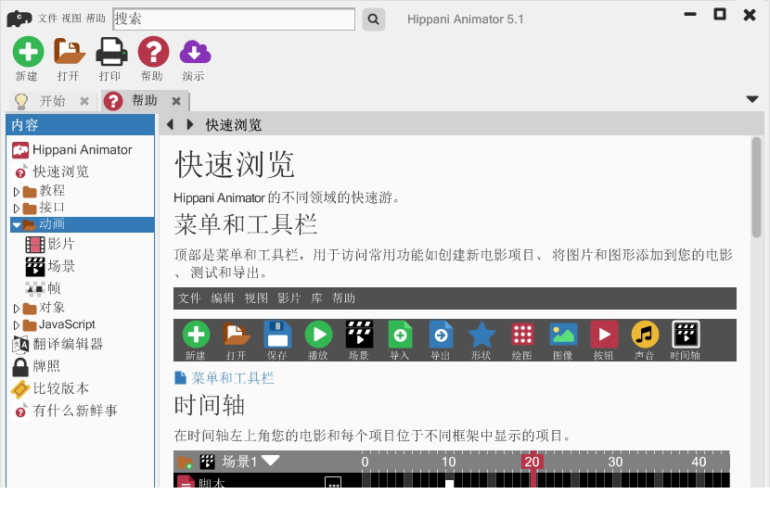This screenshot has height=507, width=770.
Task: Click 保存 floppy icon in help image
Action: pos(277,335)
